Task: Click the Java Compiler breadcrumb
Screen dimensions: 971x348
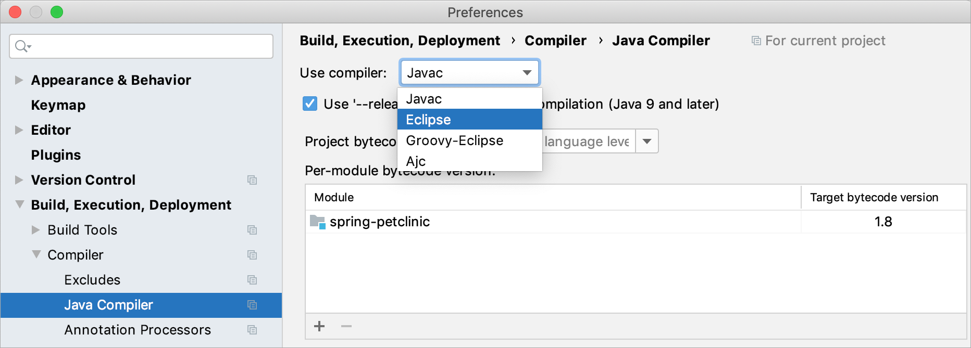Action: point(661,41)
